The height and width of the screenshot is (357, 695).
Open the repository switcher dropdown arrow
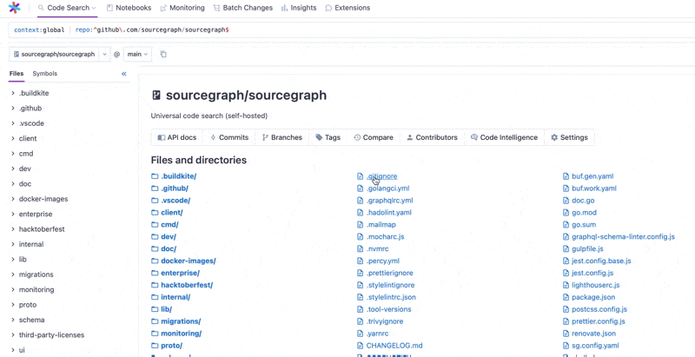coord(104,54)
